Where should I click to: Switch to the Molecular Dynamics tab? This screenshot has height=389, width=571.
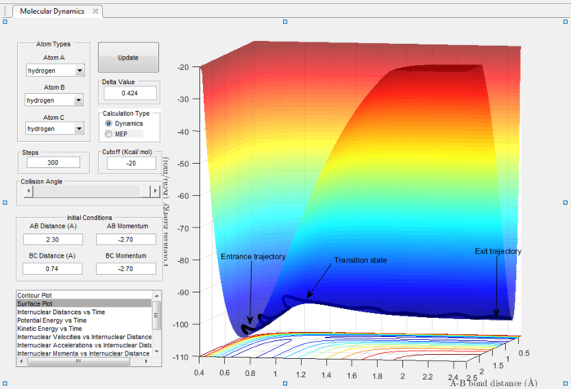[52, 11]
